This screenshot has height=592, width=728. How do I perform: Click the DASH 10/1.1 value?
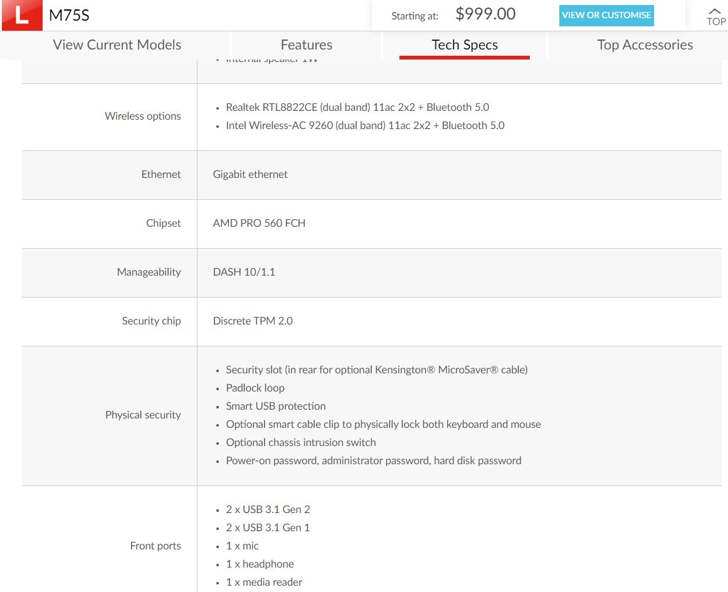pyautogui.click(x=244, y=272)
